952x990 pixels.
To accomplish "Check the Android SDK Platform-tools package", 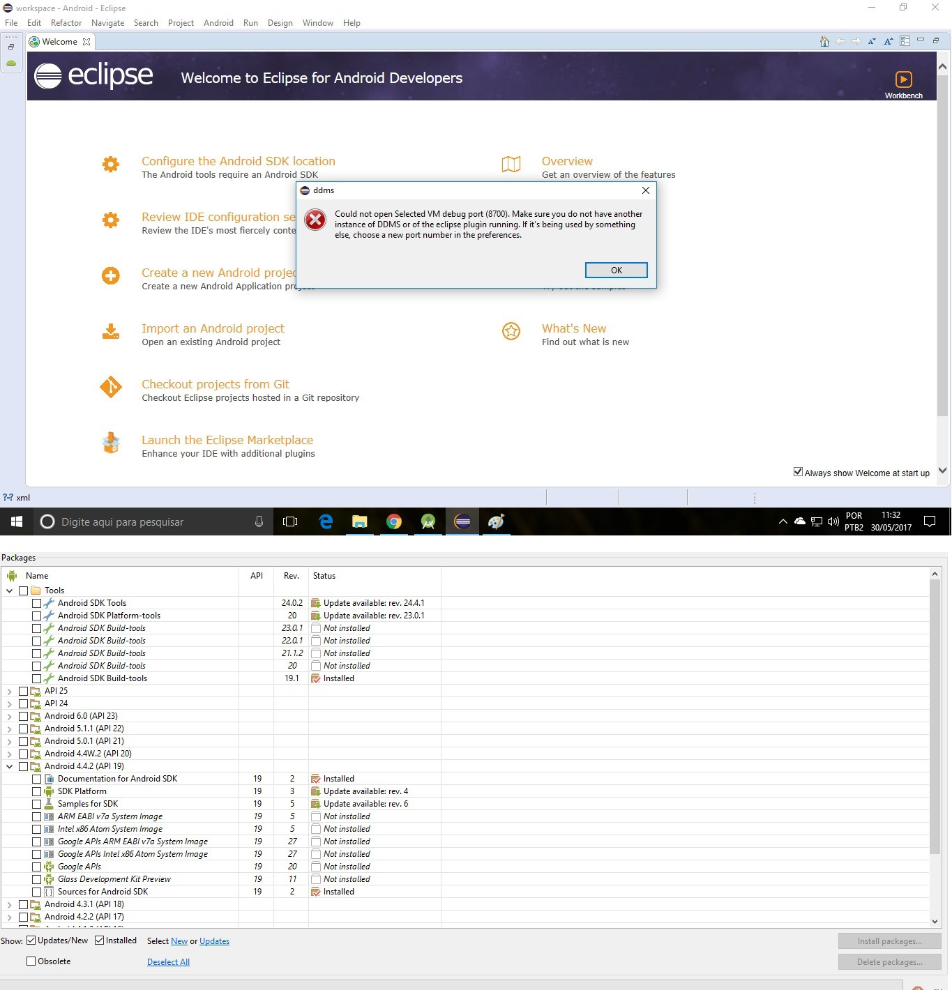I will [x=36, y=616].
